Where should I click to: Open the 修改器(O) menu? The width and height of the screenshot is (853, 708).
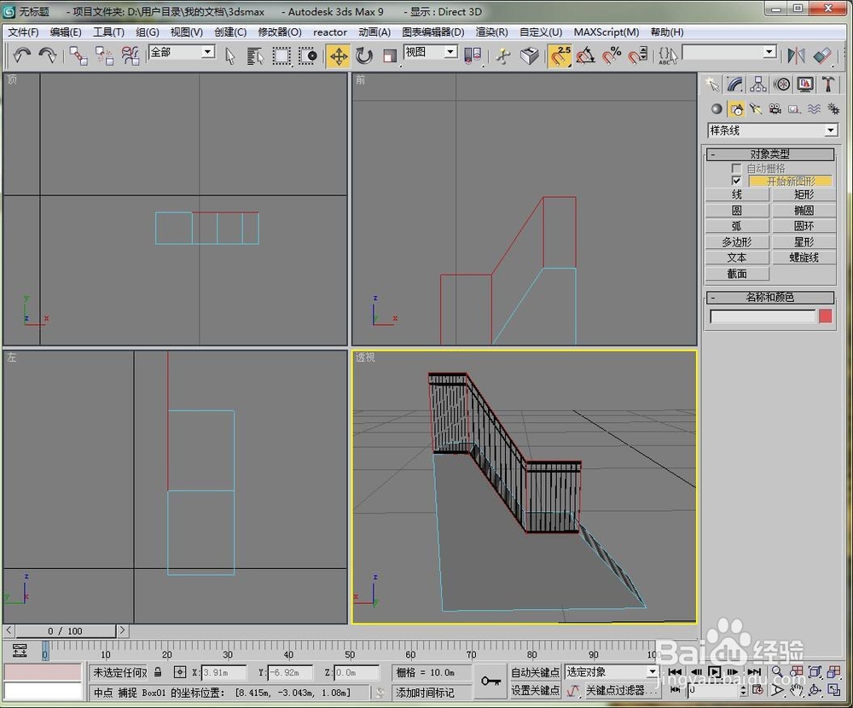point(280,32)
